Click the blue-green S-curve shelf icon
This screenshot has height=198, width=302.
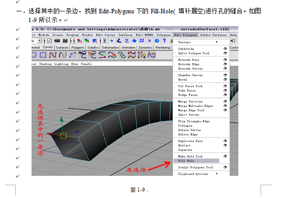point(122,55)
